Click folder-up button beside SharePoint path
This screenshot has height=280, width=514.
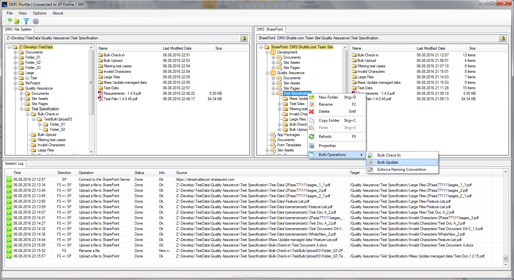[503, 38]
